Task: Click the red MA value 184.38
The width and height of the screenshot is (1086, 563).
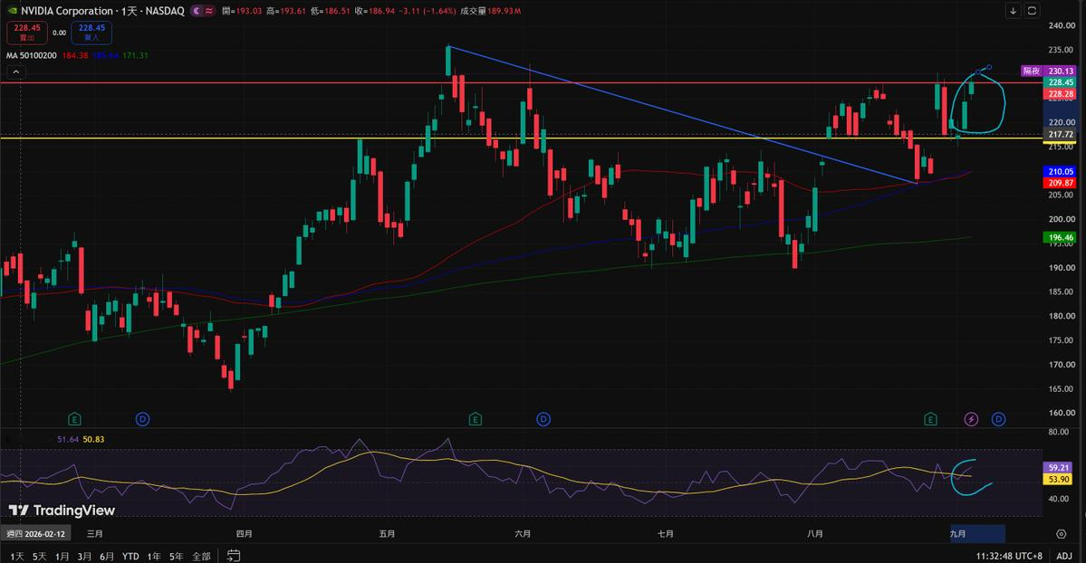Action: click(x=75, y=55)
